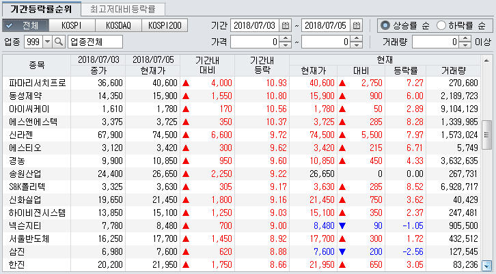Toggle the 전체 market filter
Image resolution: width=496 pixels, height=274 pixels.
pyautogui.click(x=25, y=25)
